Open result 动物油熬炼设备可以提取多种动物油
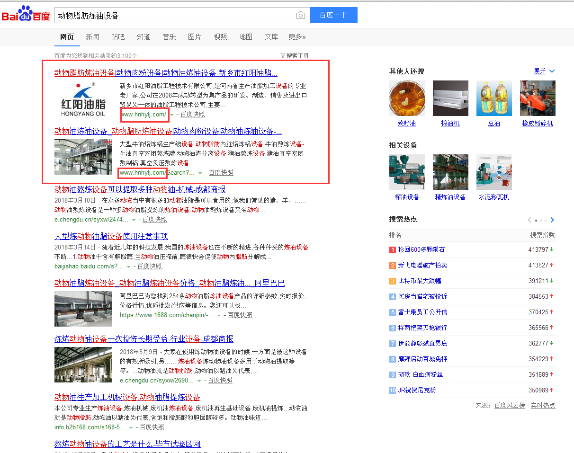Viewport: 574px width, 453px height. (x=140, y=189)
